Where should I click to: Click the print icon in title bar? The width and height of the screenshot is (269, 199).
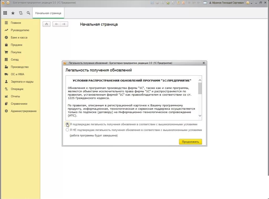click(157, 3)
